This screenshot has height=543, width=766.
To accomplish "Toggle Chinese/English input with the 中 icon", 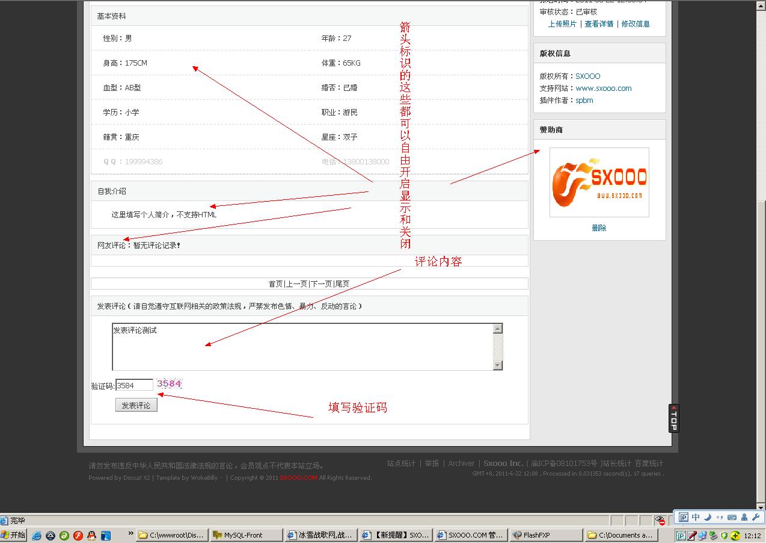I will pos(695,517).
